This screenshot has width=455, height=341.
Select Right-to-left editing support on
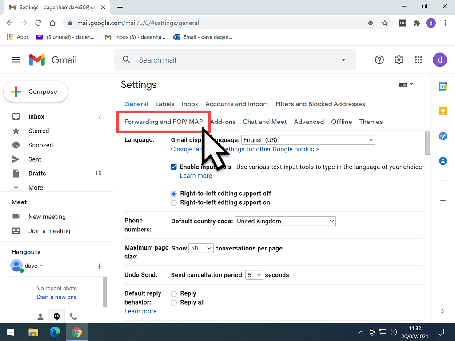[174, 202]
